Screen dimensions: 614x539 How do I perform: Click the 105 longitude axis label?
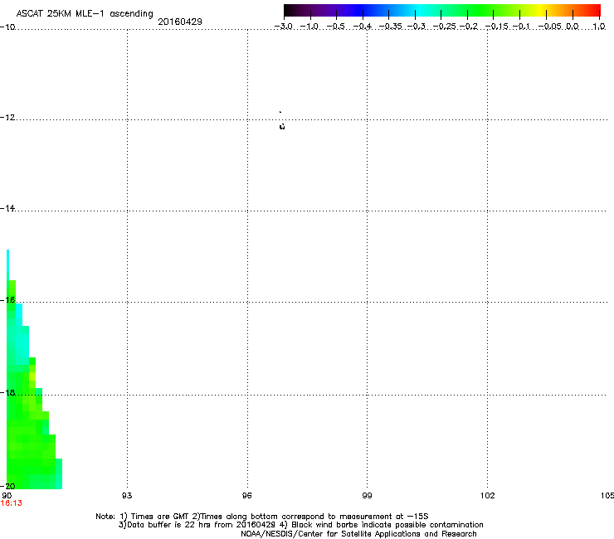click(x=607, y=496)
